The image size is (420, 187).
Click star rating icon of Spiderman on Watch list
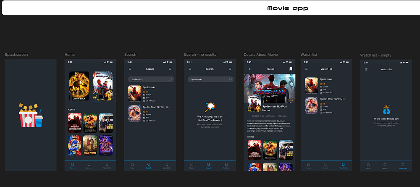tap(321, 84)
